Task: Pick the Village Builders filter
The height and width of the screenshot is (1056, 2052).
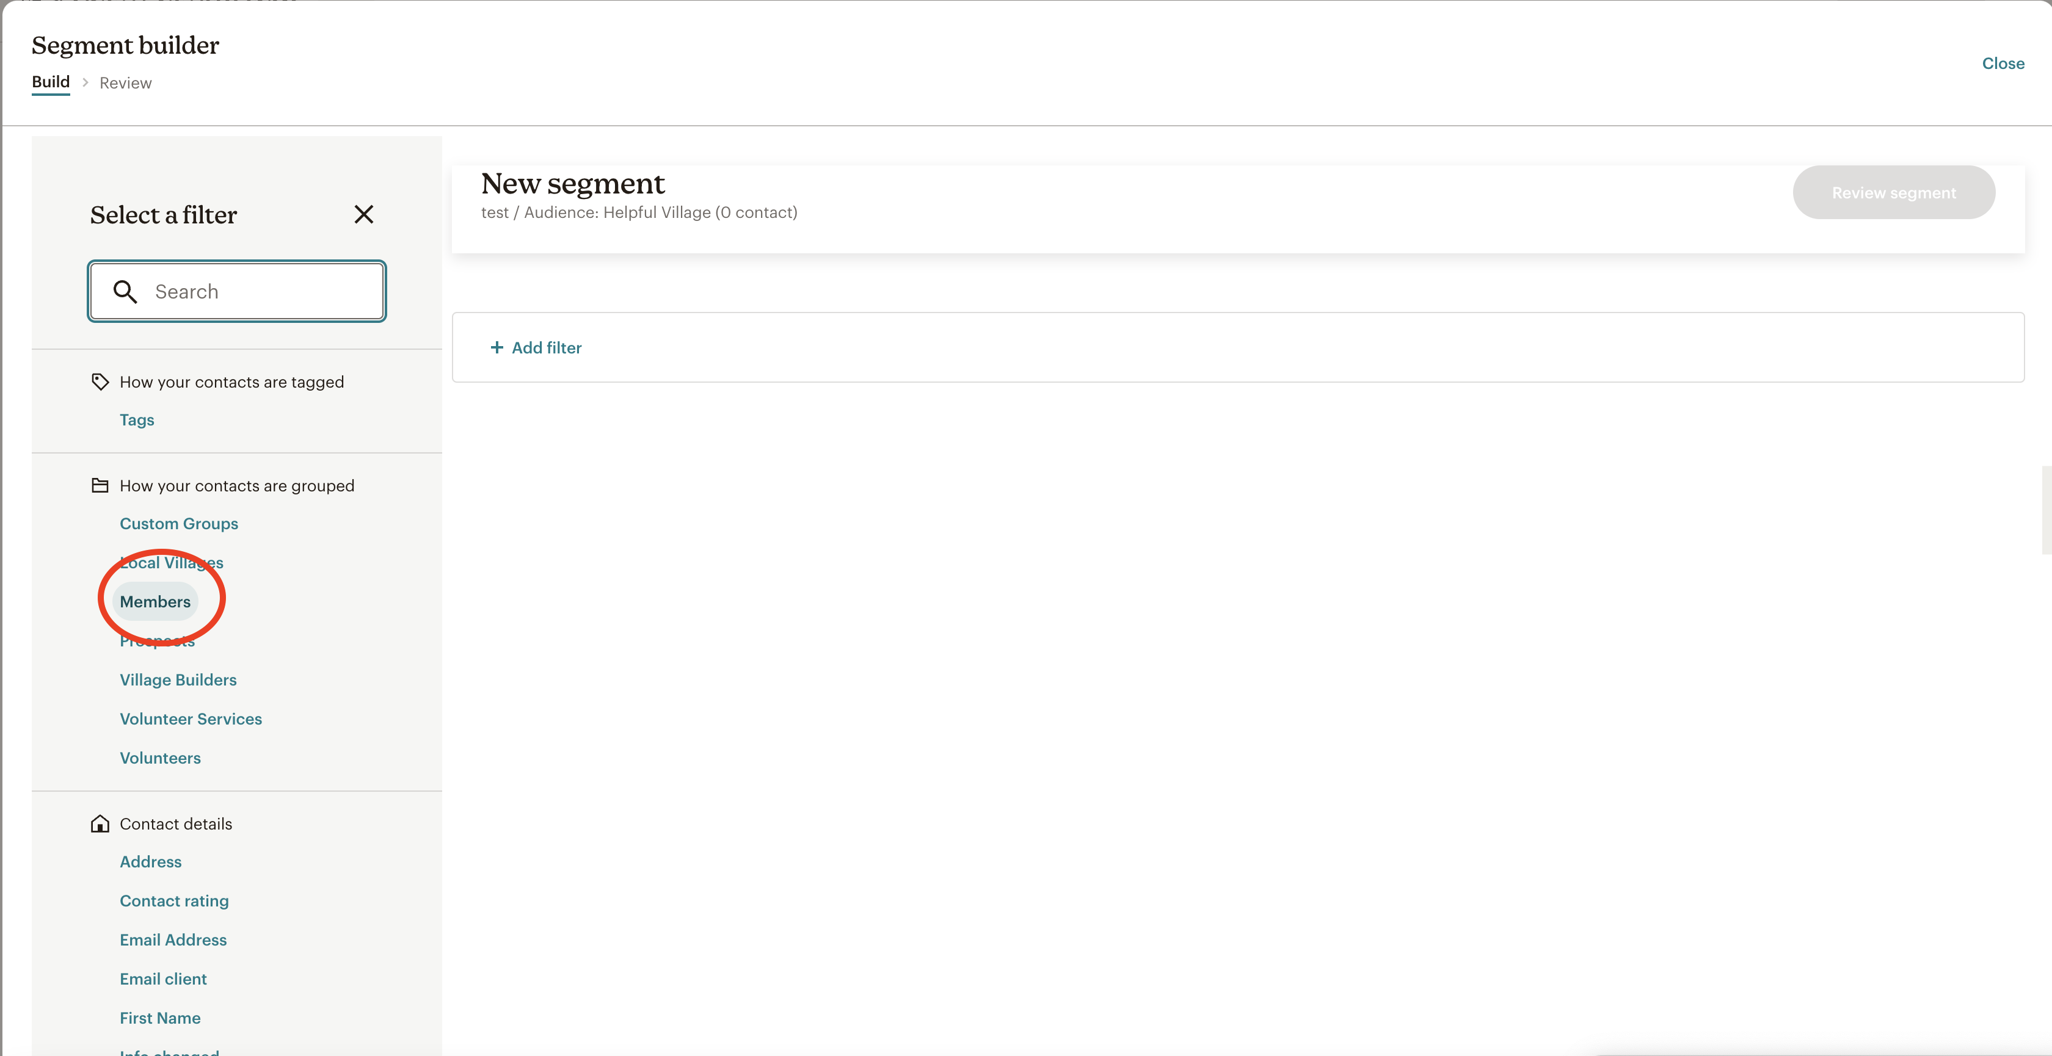Action: pos(178,679)
